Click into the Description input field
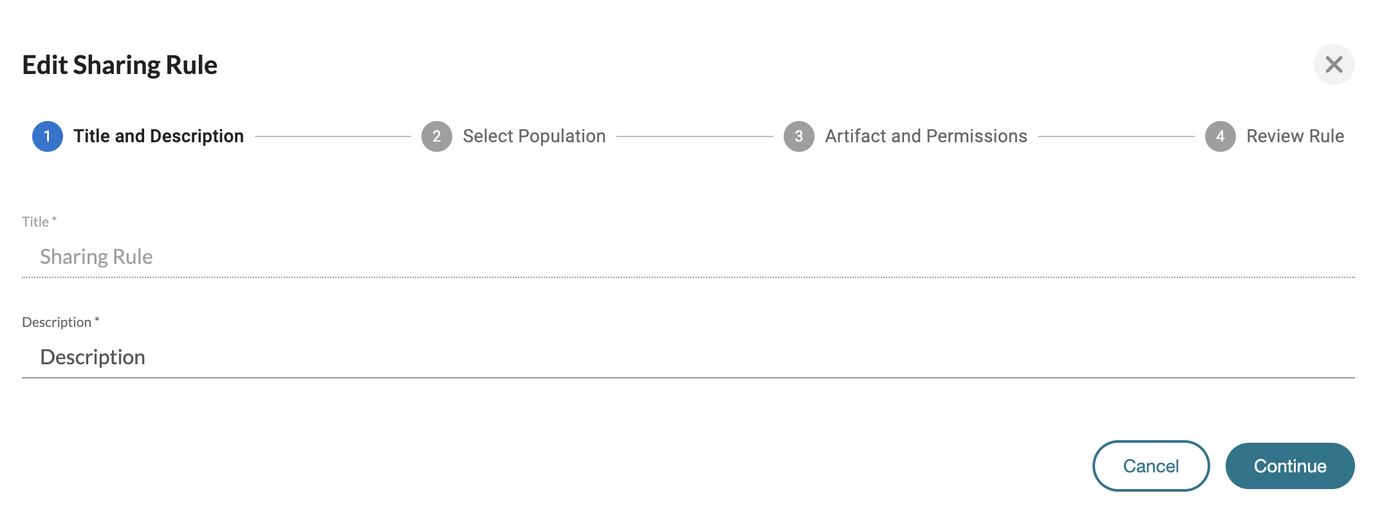Screen dimensions: 1373x529 688,357
